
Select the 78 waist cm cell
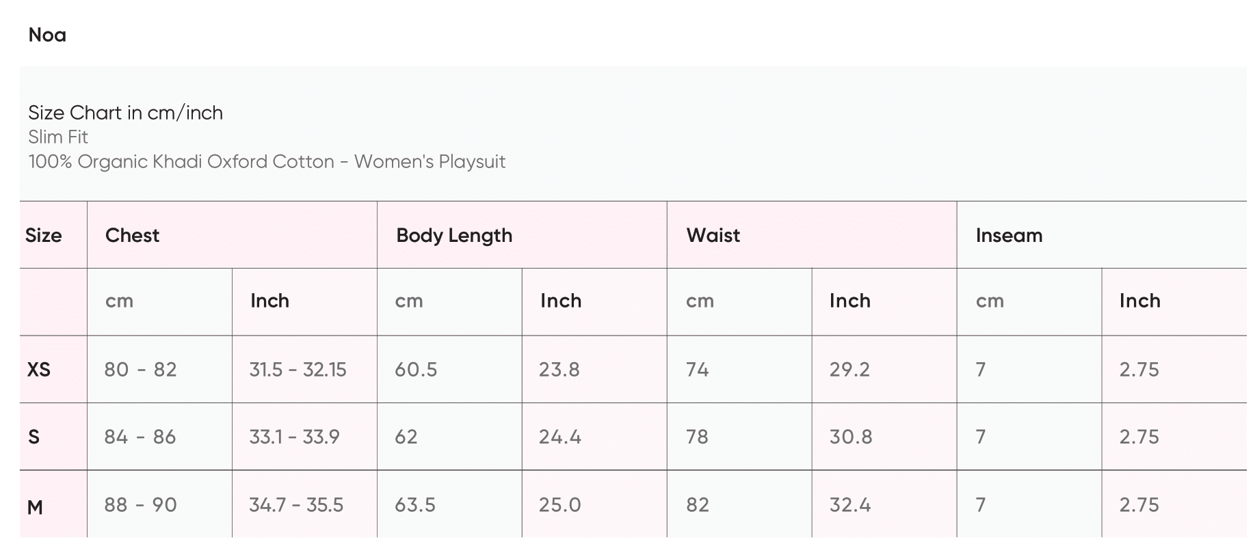coord(697,437)
